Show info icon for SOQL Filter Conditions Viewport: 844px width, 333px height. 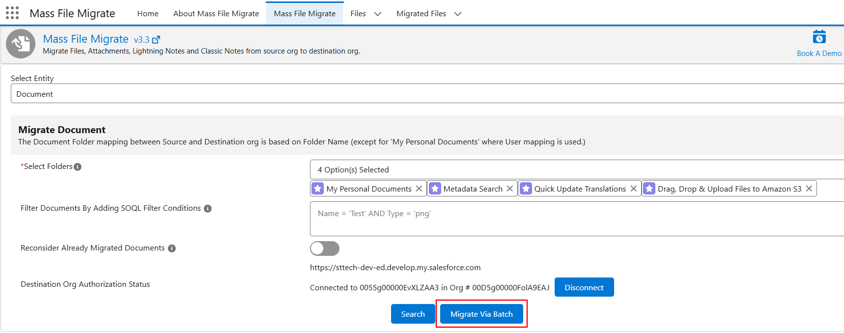point(208,209)
